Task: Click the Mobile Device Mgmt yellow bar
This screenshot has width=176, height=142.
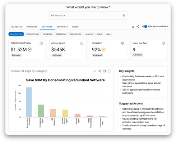Action: [65, 113]
